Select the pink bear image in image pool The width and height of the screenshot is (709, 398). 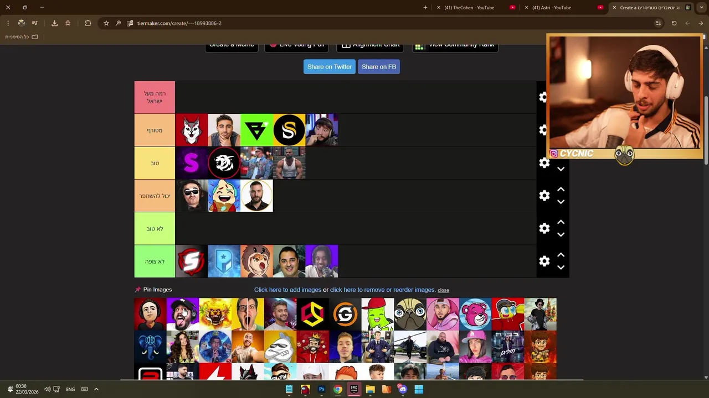coord(475,314)
